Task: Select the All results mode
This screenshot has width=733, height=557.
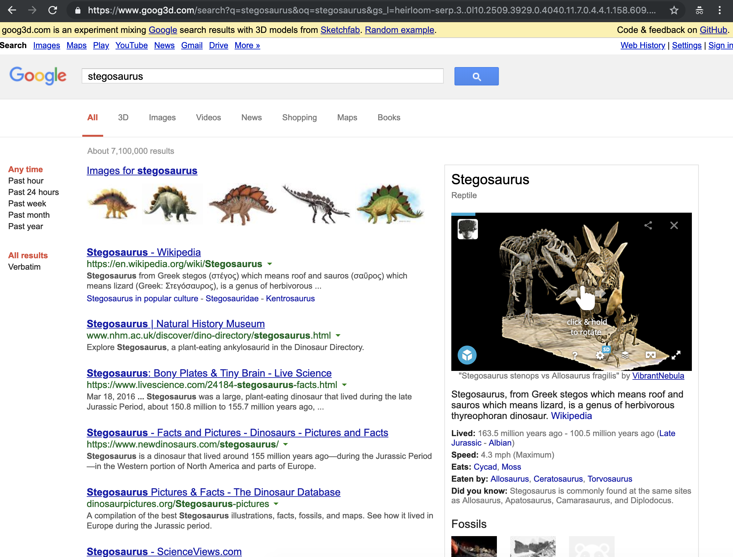Action: pos(28,256)
